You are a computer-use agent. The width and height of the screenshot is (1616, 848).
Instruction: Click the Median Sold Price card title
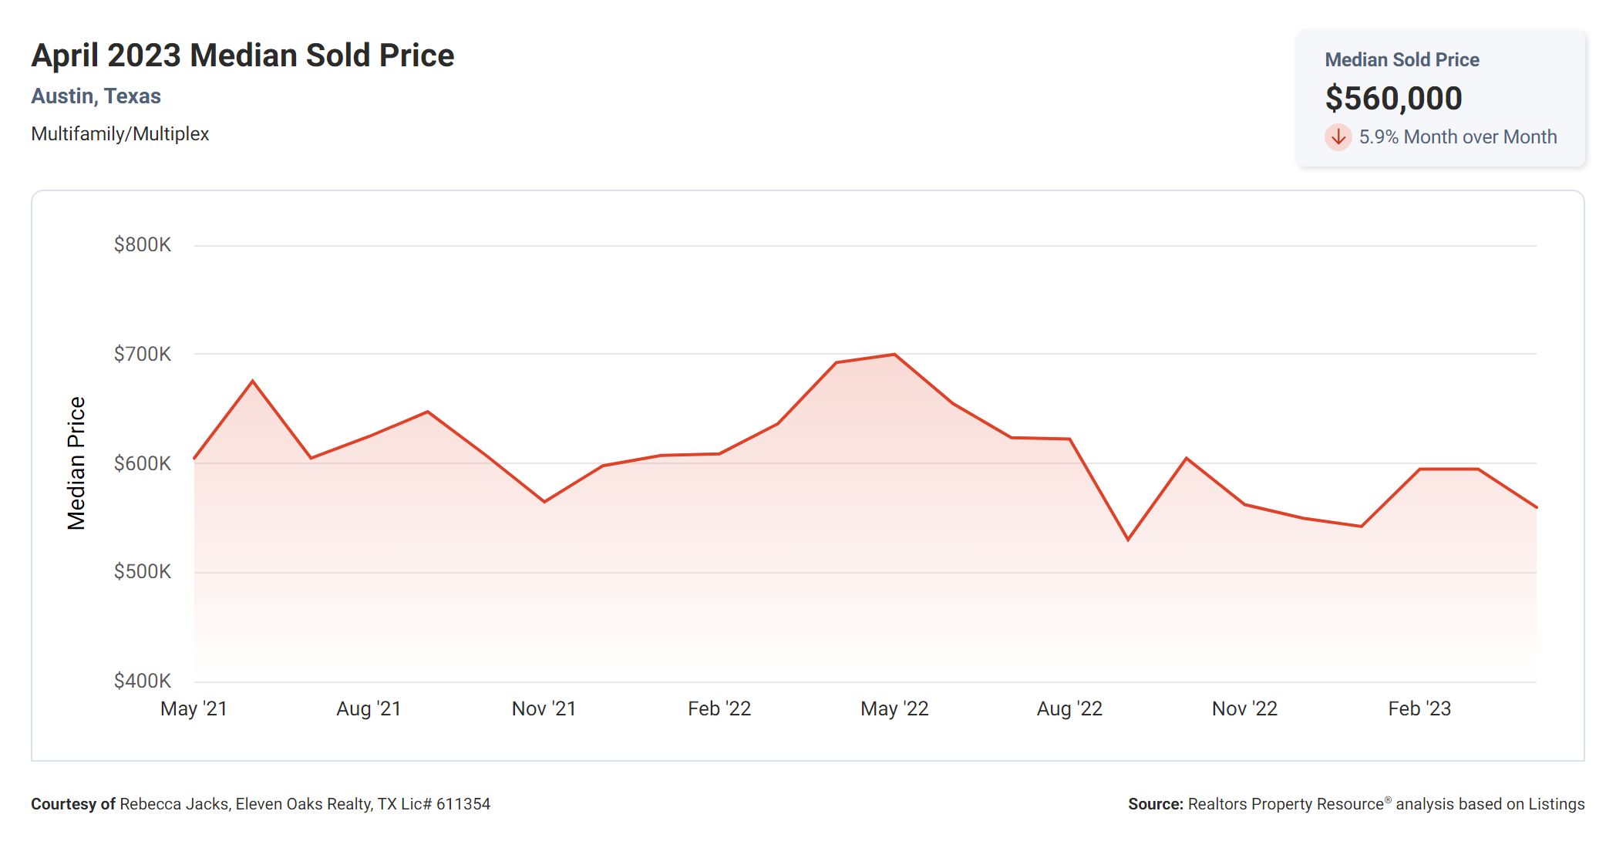(x=1402, y=60)
